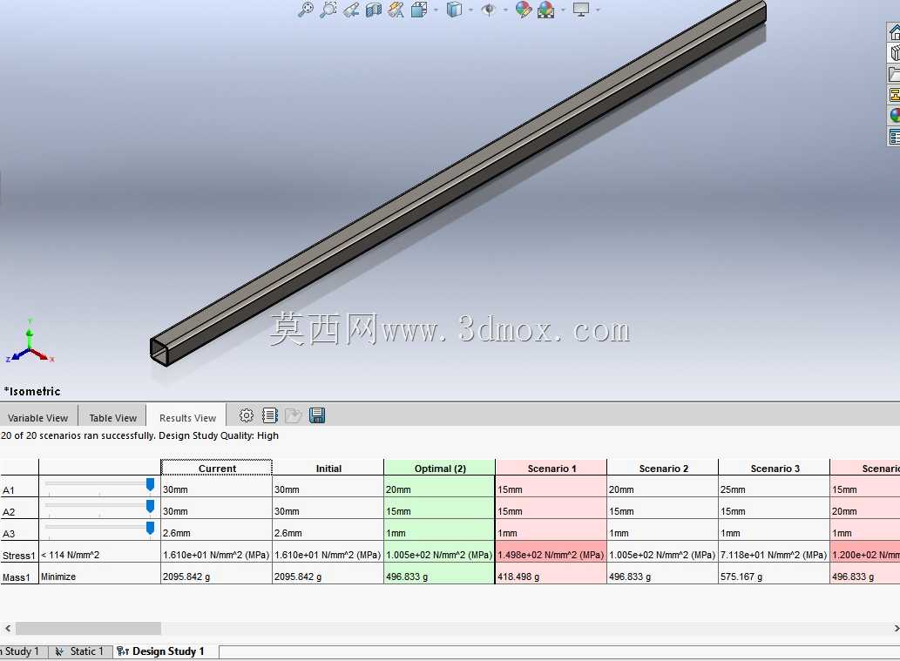The height and width of the screenshot is (661, 900).
Task: Open the Custom Properties pane icon
Action: pos(894,137)
